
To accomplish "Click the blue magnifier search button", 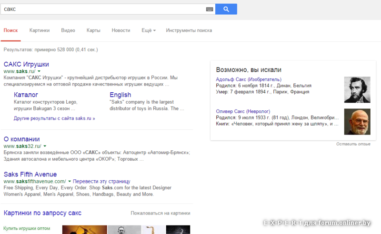I will (x=226, y=9).
